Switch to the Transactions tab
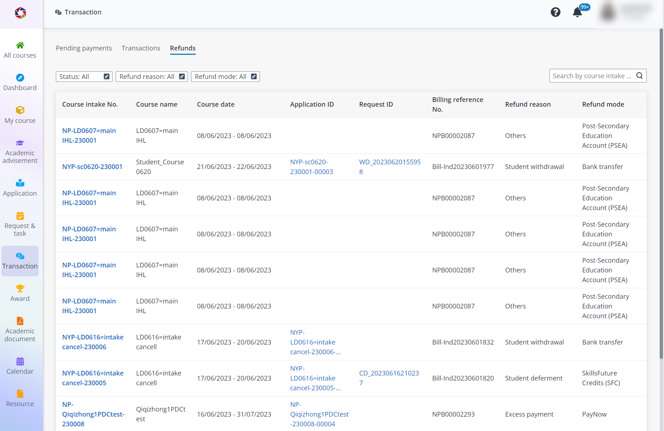The image size is (664, 431). coord(141,48)
